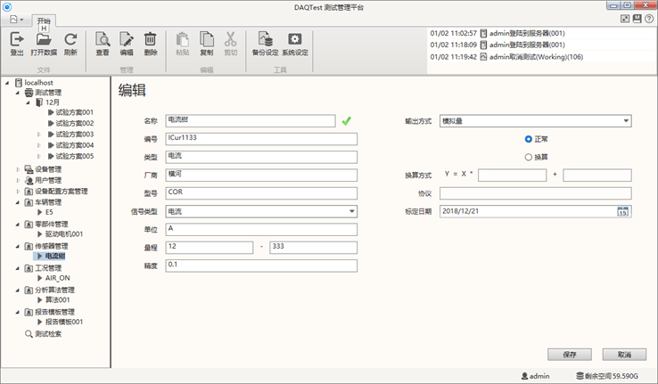Click the 删除 delete trash icon
Image resolution: width=658 pixels, height=384 pixels.
tap(151, 40)
